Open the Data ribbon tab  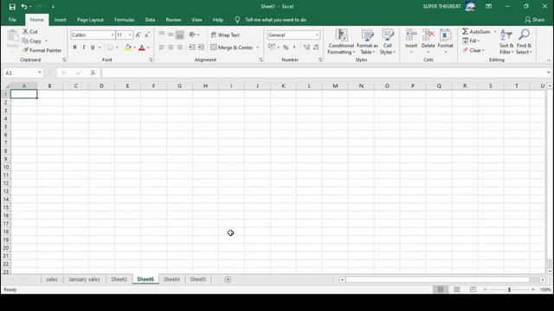(150, 20)
